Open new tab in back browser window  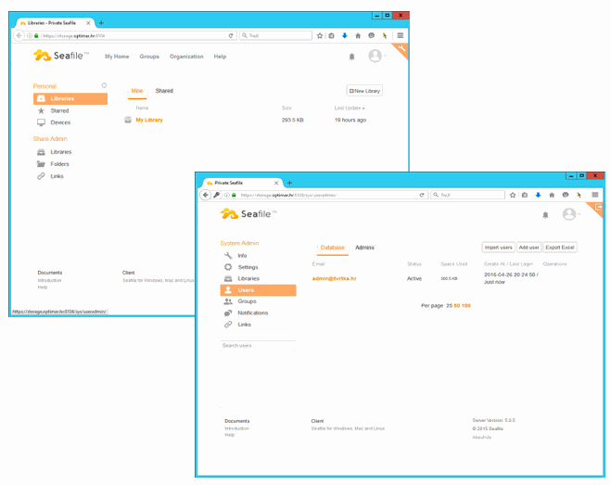point(101,23)
